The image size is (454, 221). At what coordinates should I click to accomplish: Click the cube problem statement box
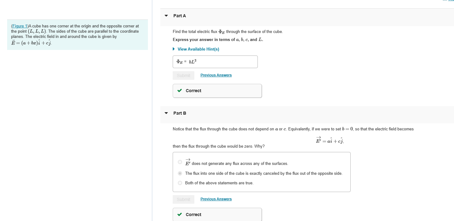77,35
